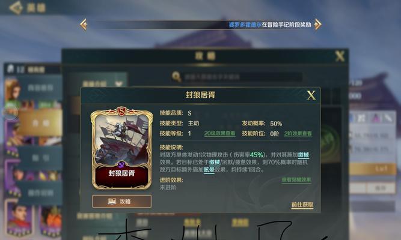Viewport: 401px width, 240px height.
Task: Open the 2阶效果查看 link
Action: point(298,134)
